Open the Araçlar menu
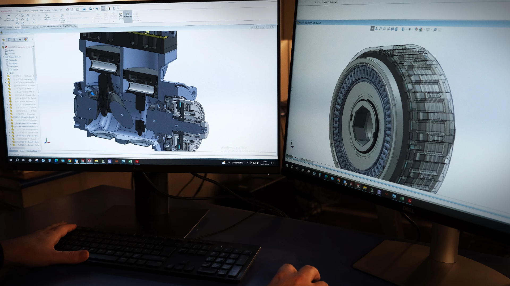This screenshot has width=510, height=286. (x=48, y=10)
